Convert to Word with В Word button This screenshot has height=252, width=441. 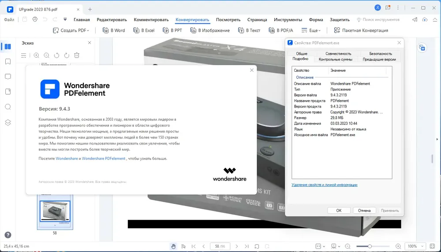(x=114, y=30)
